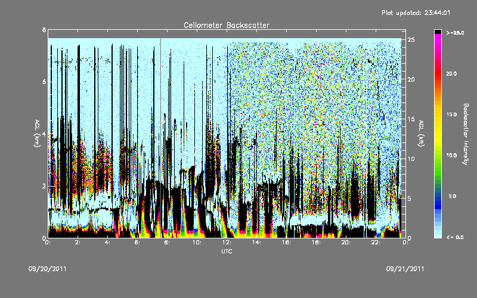Click the '>-25.0' colorbar maximum label
The height and width of the screenshot is (298, 477).
point(455,33)
